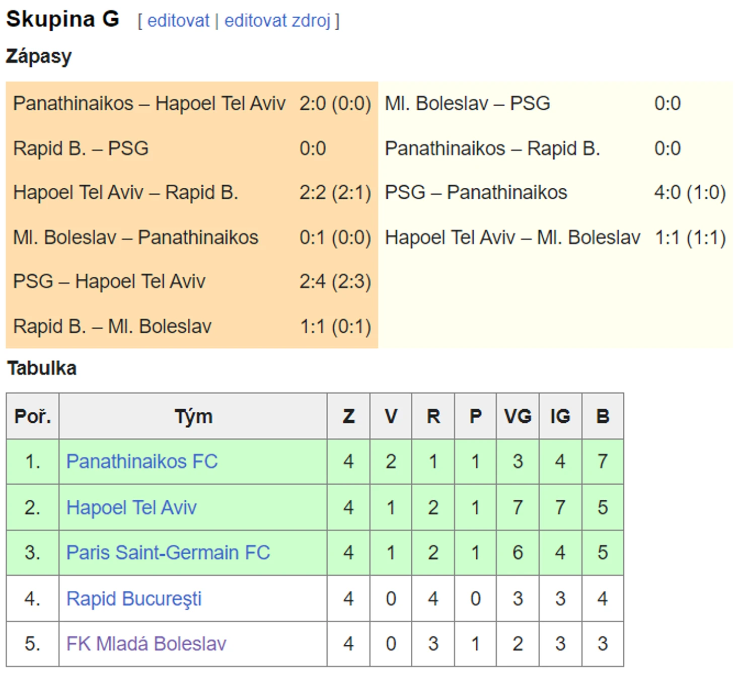This screenshot has height=680, width=735.
Task: Click the PSG – Hapoel Tel Aviv match text
Action: 109,281
